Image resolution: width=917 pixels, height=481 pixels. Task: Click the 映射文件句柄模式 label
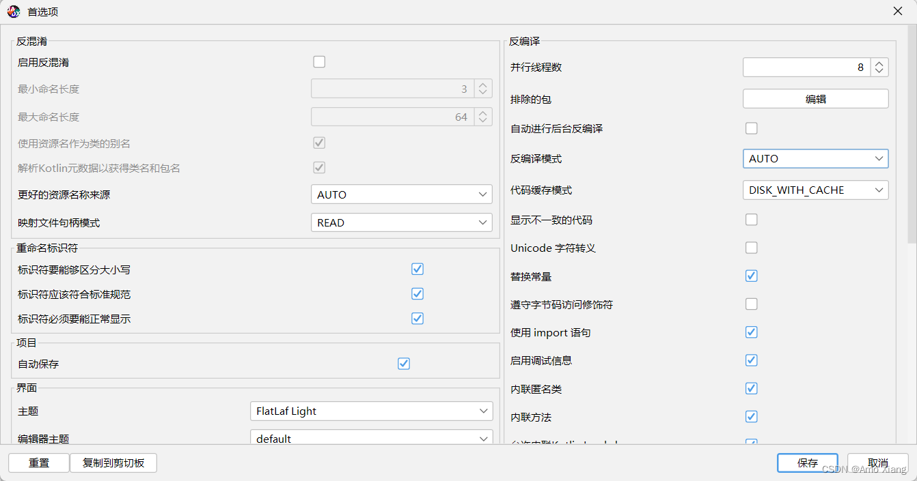[59, 223]
